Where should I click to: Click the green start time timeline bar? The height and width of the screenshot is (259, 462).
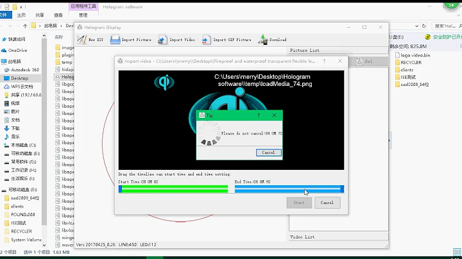pos(175,189)
